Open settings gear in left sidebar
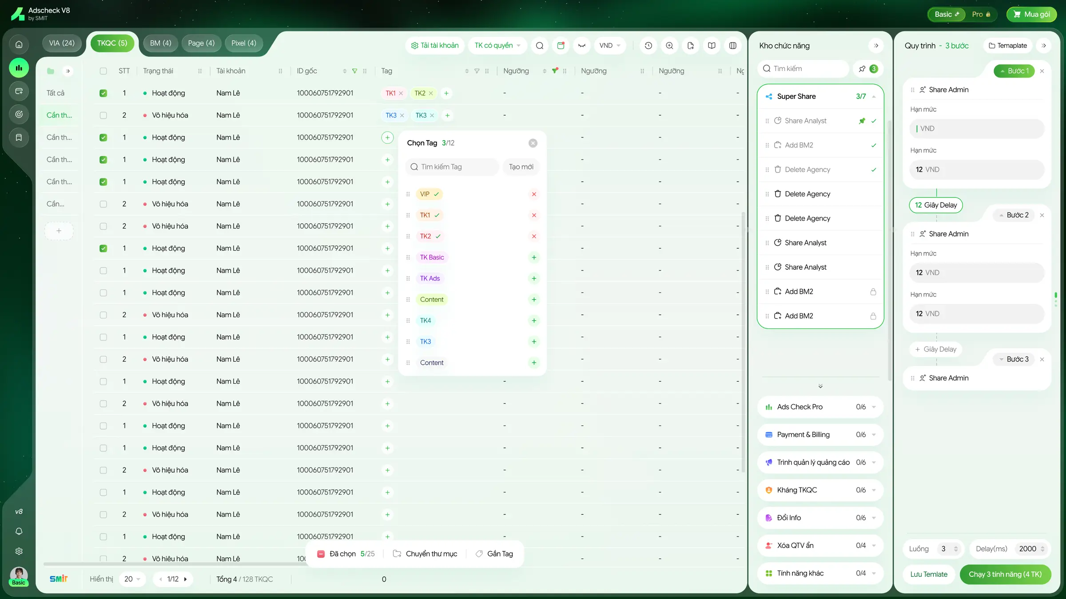1066x599 pixels. coord(19,551)
